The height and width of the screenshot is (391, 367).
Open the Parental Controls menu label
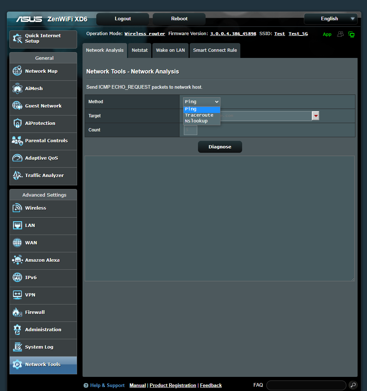(46, 140)
